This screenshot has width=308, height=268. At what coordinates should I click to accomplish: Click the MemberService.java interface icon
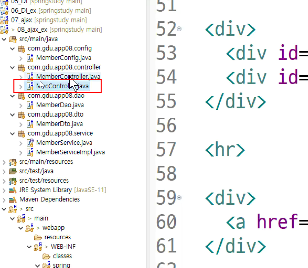tap(30, 143)
